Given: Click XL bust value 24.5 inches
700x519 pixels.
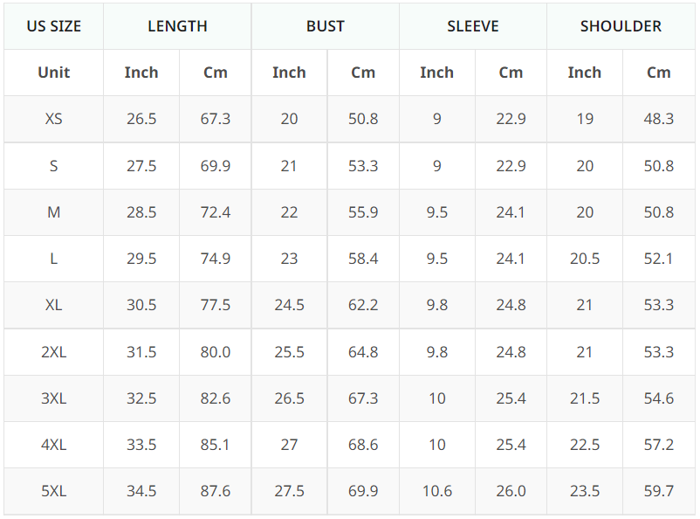Looking at the screenshot, I should pos(289,305).
